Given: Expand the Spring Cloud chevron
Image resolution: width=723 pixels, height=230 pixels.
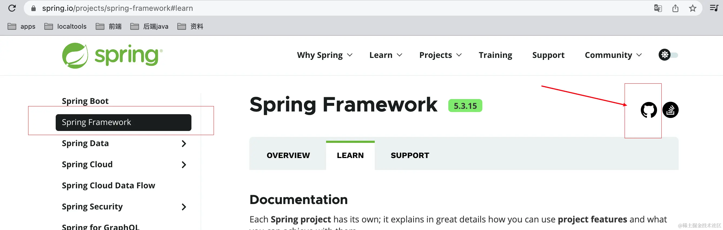Looking at the screenshot, I should click(x=184, y=165).
